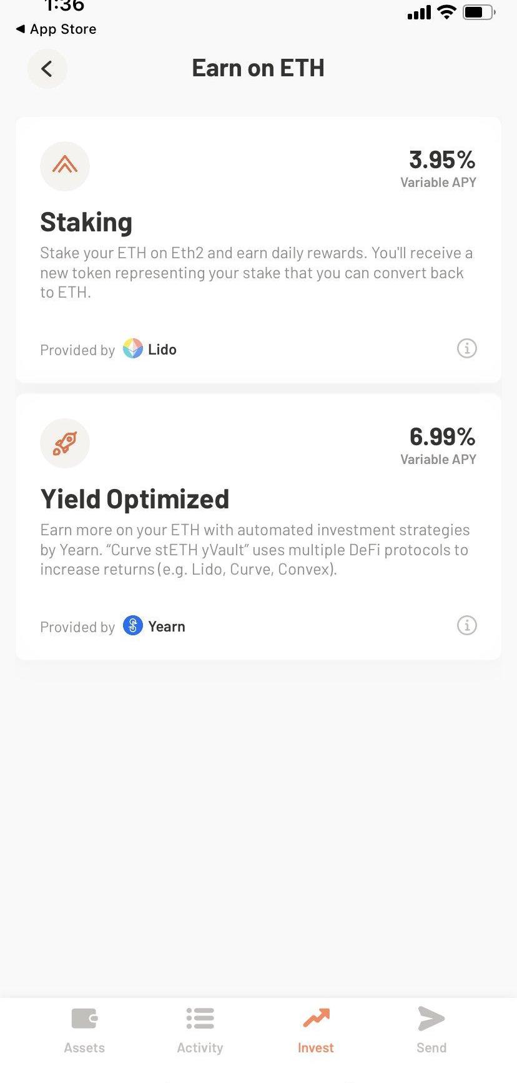The image size is (517, 1083).
Task: Open the Staking info icon
Action: tap(466, 348)
